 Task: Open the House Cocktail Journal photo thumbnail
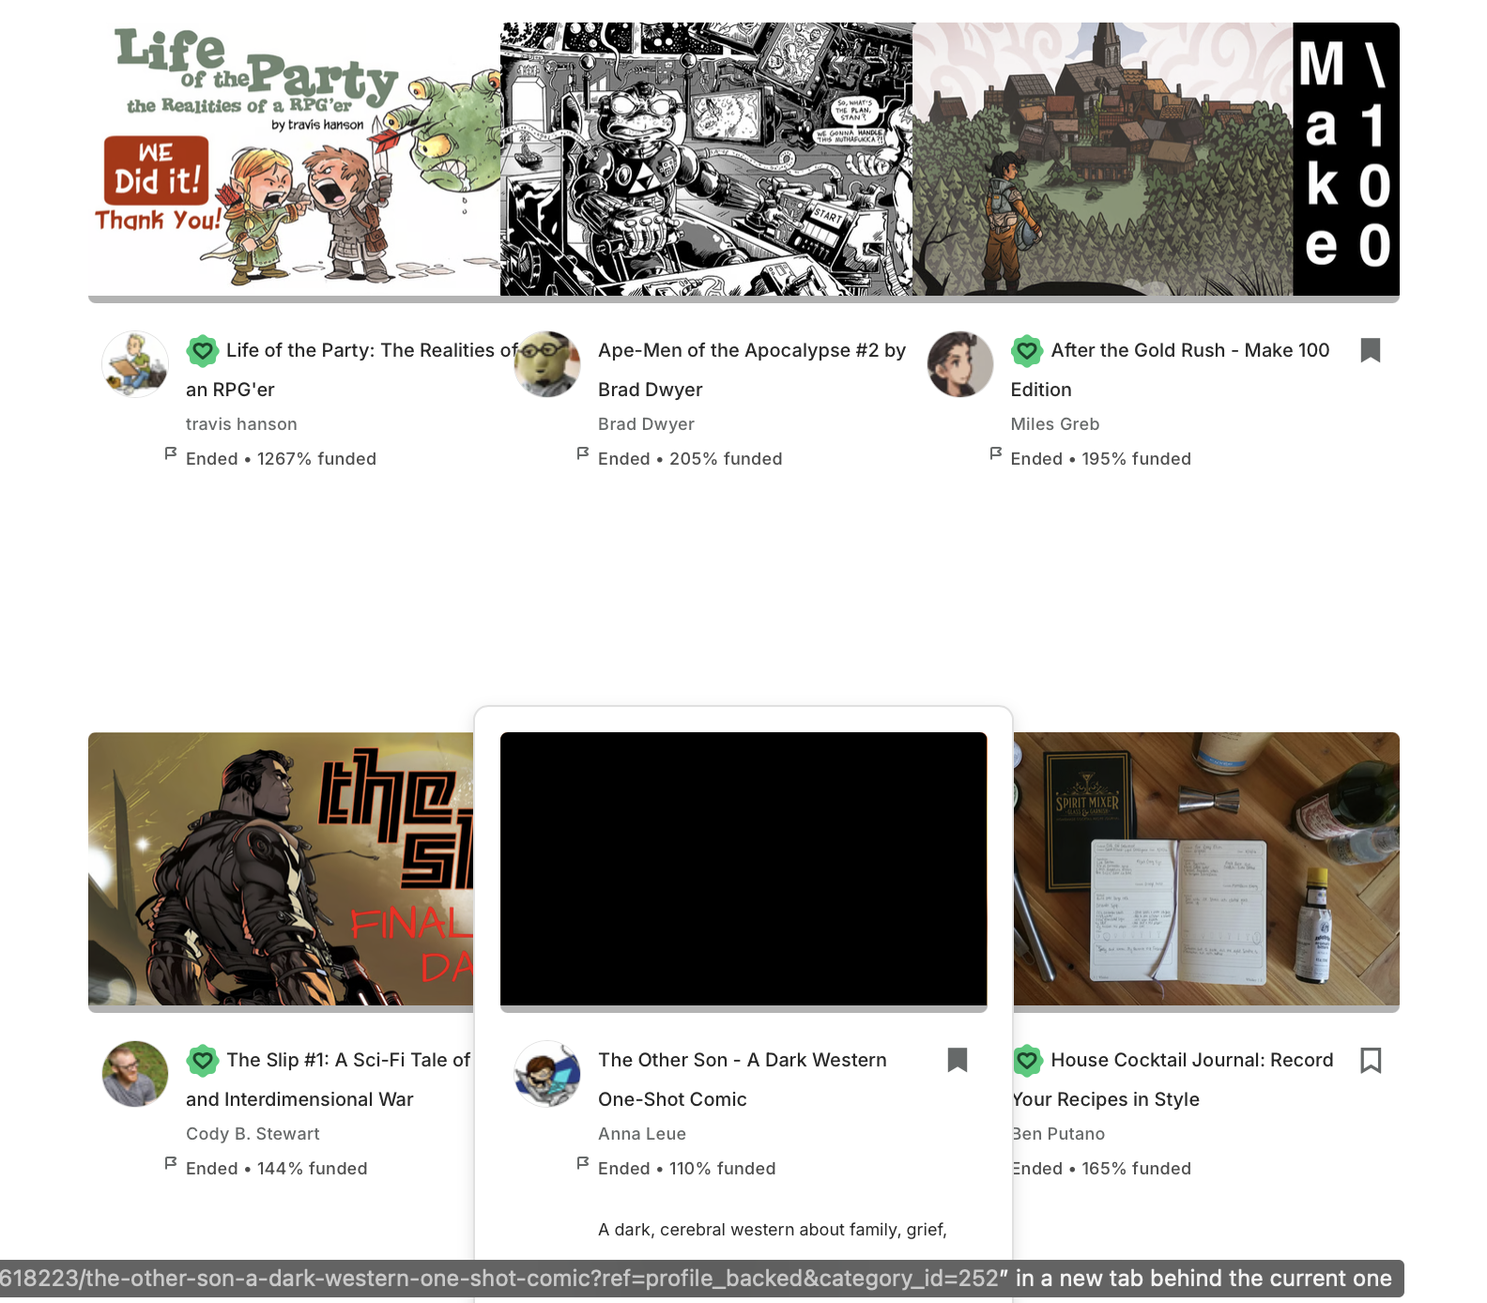(1206, 868)
